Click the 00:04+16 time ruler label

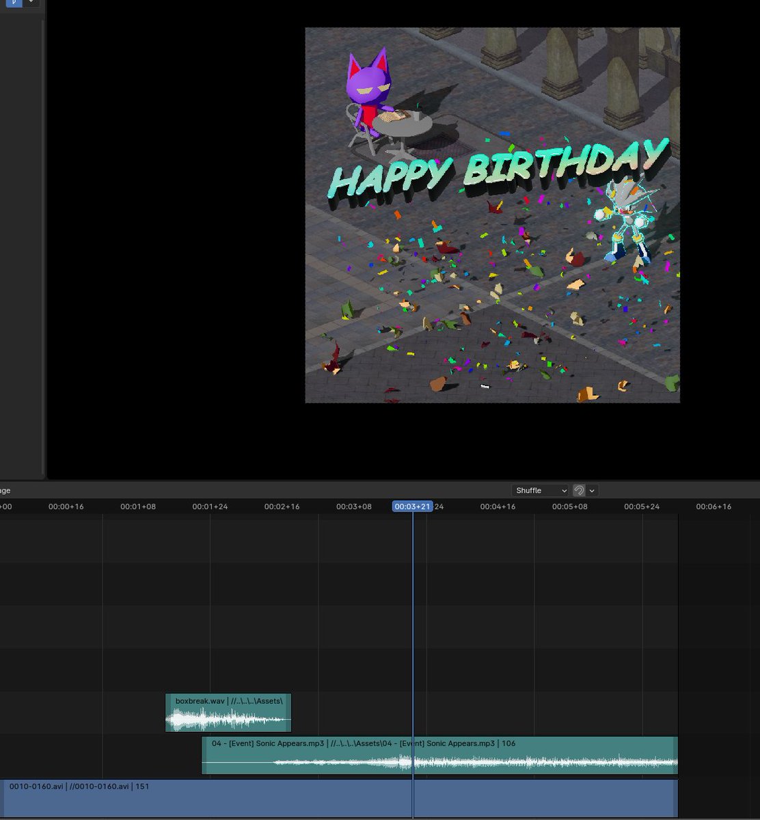[x=498, y=507]
